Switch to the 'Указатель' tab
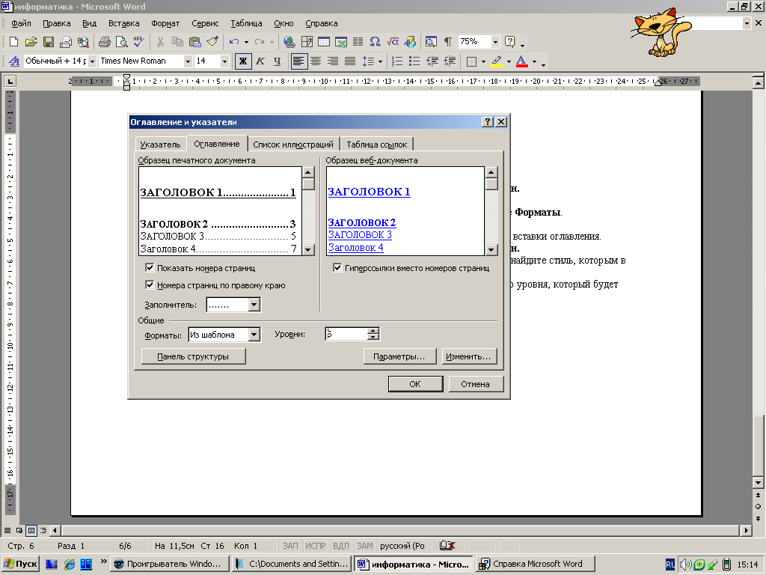 pyautogui.click(x=160, y=144)
